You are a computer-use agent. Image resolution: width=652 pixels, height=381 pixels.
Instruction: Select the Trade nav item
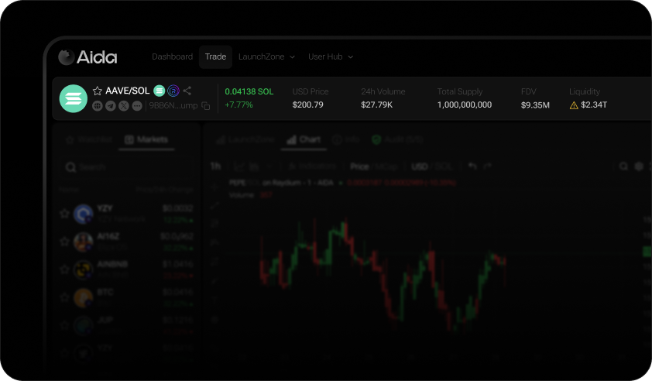point(215,57)
